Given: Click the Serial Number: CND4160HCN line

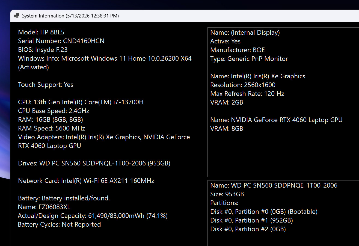Looking at the screenshot, I should [61, 41].
